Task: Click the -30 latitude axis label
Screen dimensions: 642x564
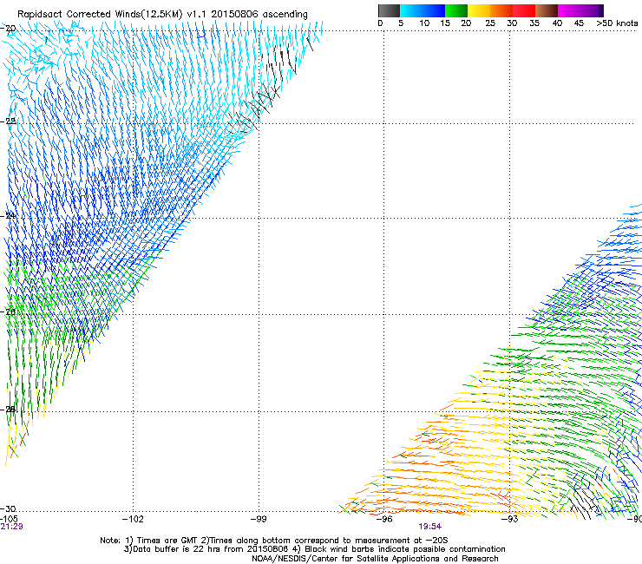Action: tap(8, 508)
